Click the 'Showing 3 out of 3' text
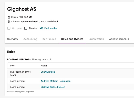134x98 pixels. tap(42, 60)
